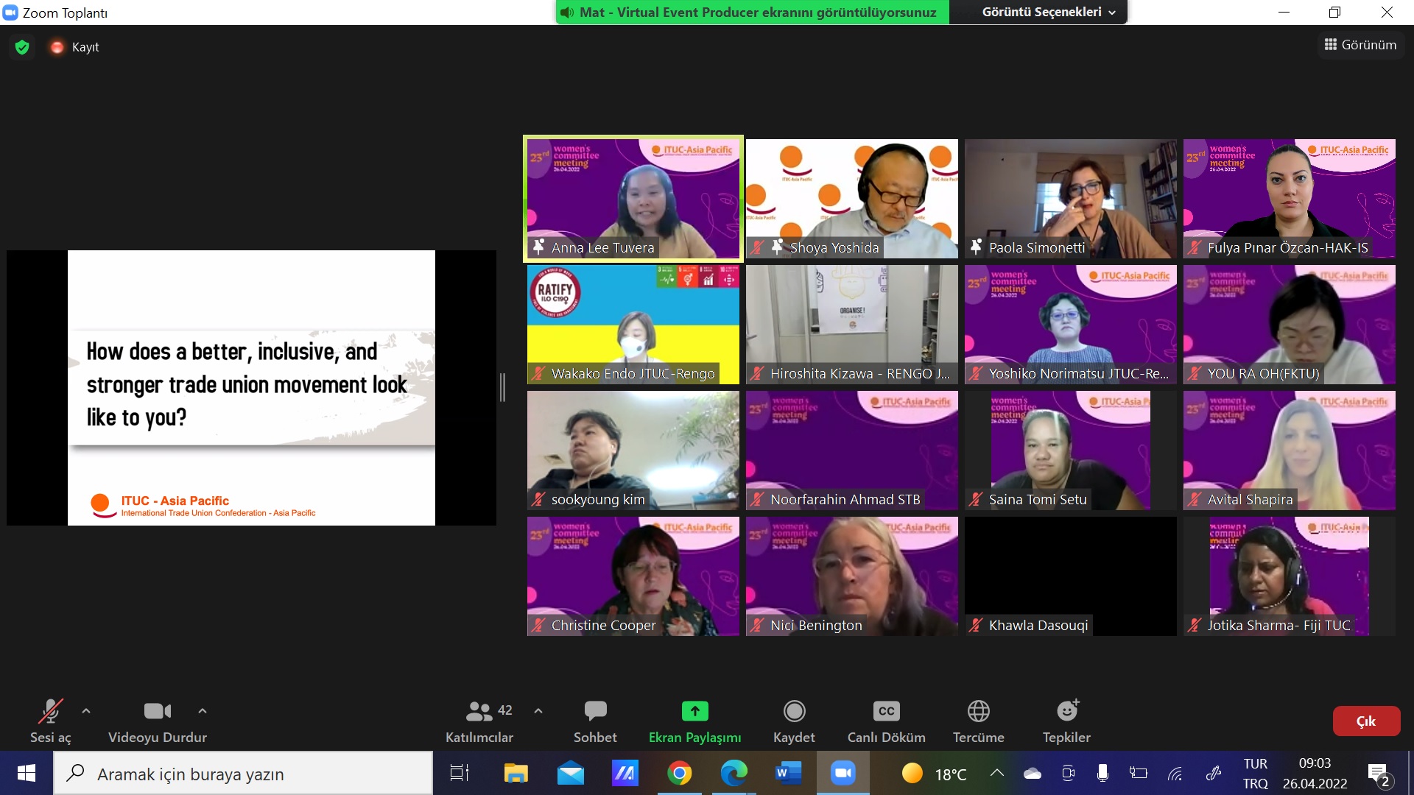Select Anna Lee Tuvera video tile
Viewport: 1414px width, 795px height.
click(633, 199)
